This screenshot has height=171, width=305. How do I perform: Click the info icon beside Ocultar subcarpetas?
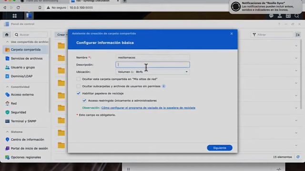click(x=164, y=86)
